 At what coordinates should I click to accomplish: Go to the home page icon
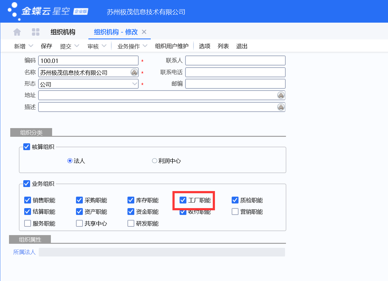click(17, 32)
